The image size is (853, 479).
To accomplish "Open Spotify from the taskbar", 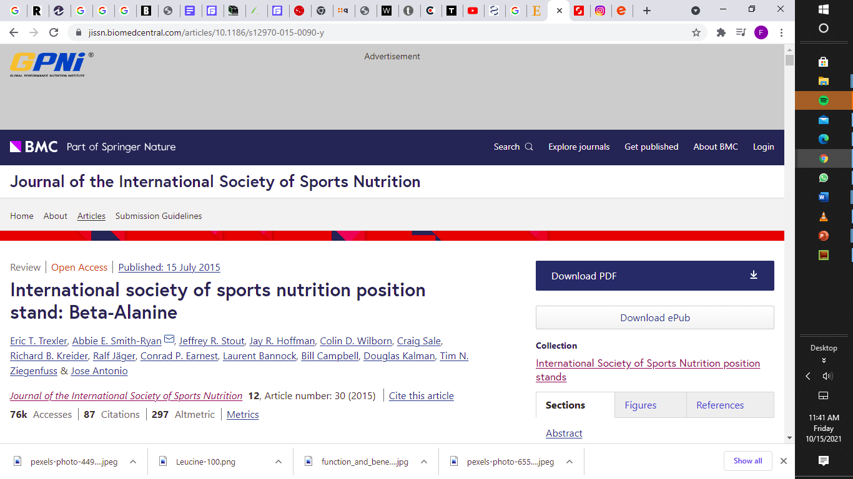I will click(x=823, y=100).
